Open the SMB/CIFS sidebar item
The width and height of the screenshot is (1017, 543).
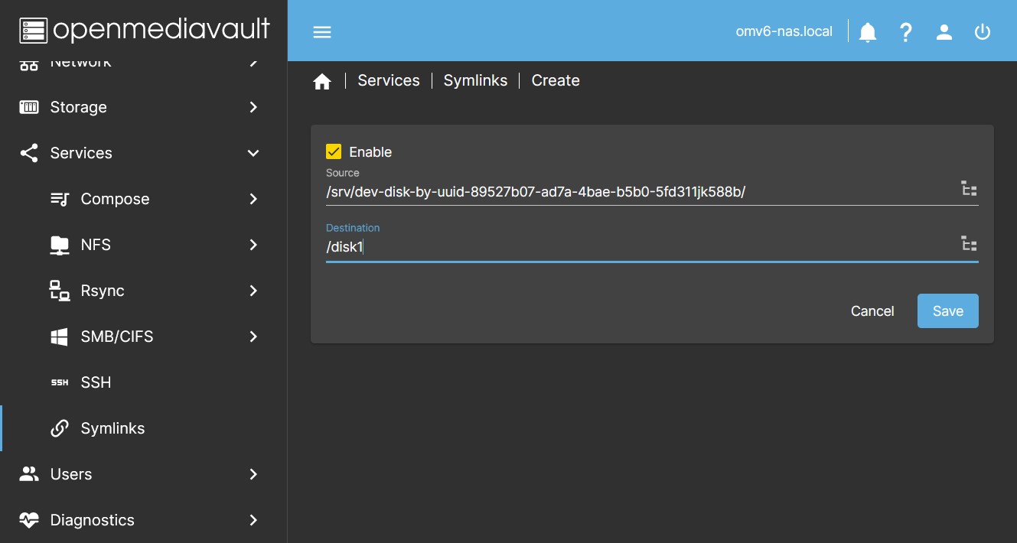tap(117, 337)
